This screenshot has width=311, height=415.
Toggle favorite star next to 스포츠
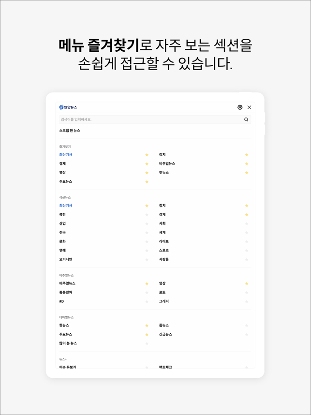point(246,251)
